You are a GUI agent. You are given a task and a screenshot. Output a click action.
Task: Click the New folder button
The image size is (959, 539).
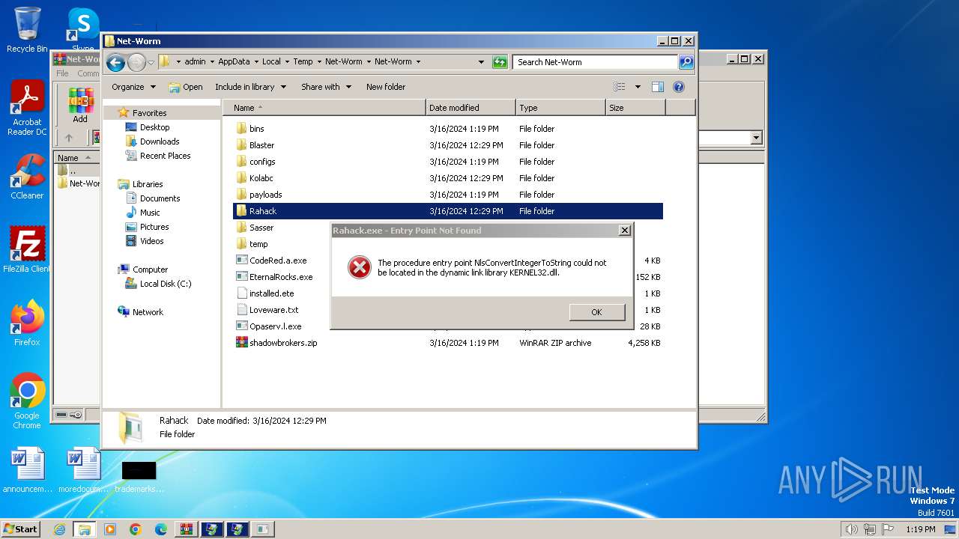click(x=386, y=87)
